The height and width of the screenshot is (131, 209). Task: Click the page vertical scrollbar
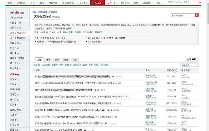(208, 13)
